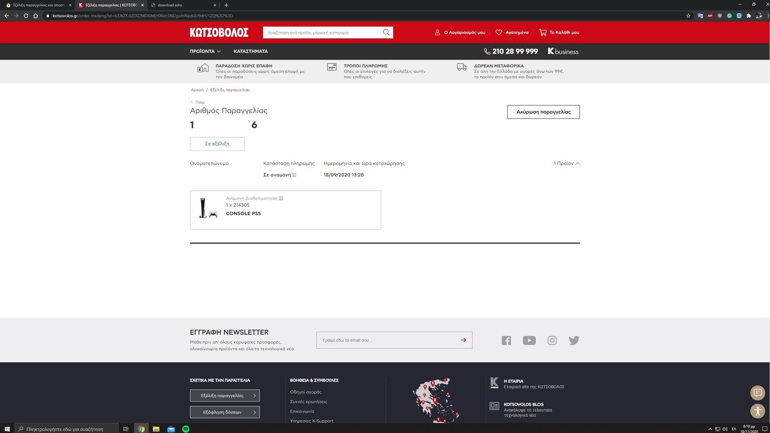Open the live chat bubble
The image size is (770, 433).
[757, 393]
